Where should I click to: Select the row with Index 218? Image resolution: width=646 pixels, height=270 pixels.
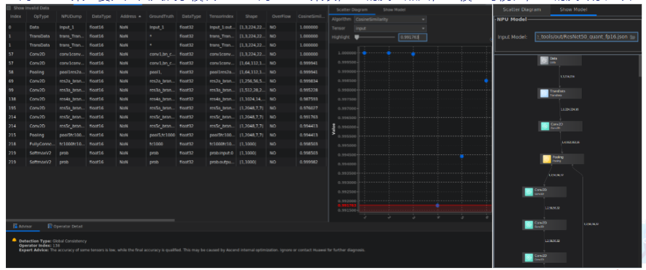pyautogui.click(x=166, y=144)
